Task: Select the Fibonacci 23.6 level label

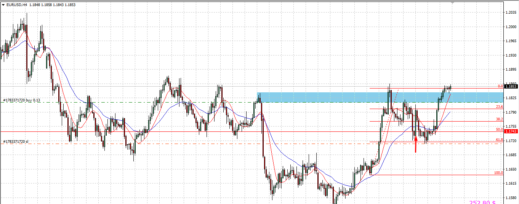Action: pyautogui.click(x=500, y=107)
